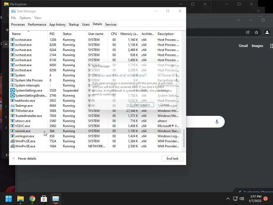Show hidden tray icons chevron

tap(228, 199)
